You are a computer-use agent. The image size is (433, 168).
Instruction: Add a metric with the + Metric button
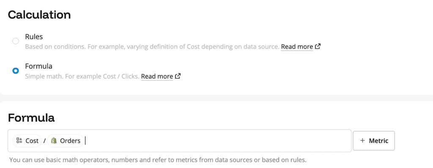coord(374,141)
